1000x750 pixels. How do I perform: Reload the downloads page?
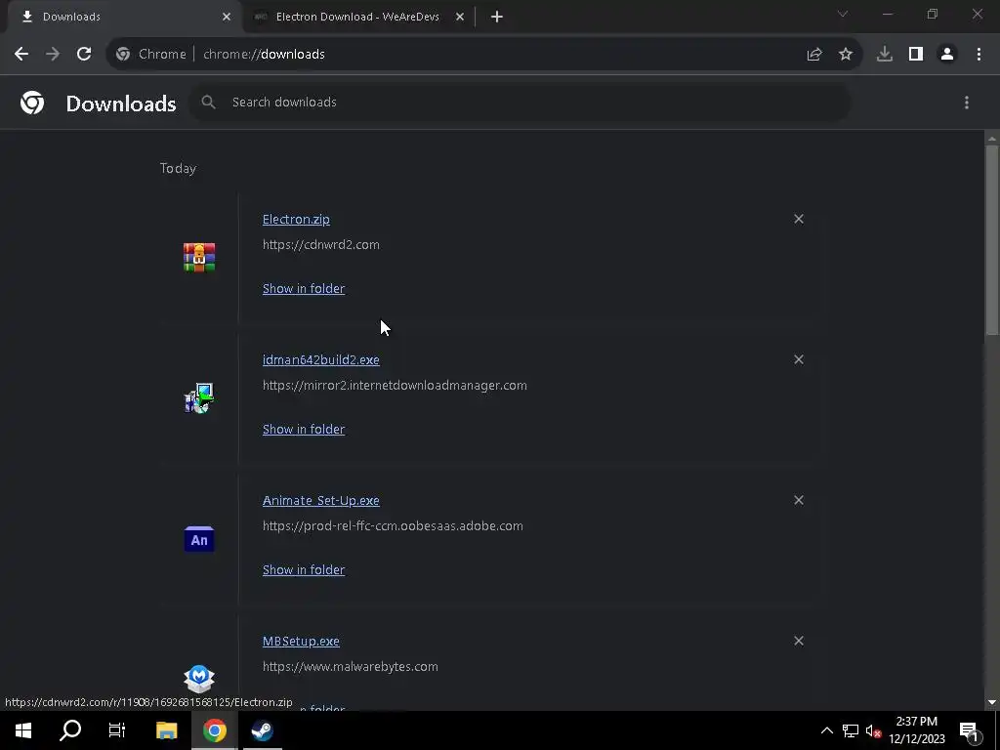pyautogui.click(x=84, y=55)
